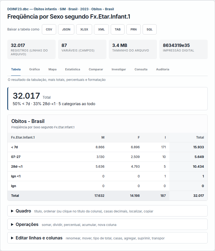Download the table as CSV
Screen dimensions: 215x251
49,29
